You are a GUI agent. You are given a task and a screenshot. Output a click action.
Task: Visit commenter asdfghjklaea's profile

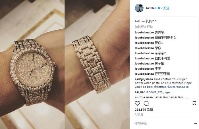144,79
